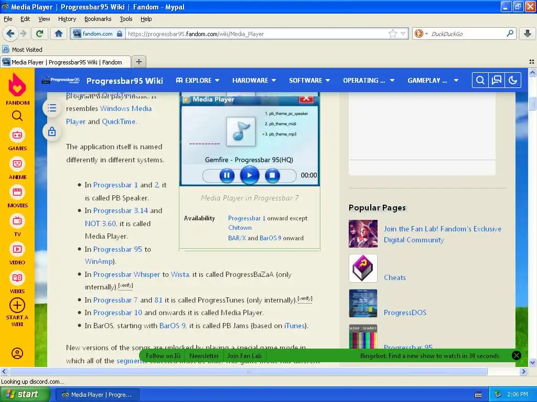Open the Progressbar 3.14 link

coord(121,210)
